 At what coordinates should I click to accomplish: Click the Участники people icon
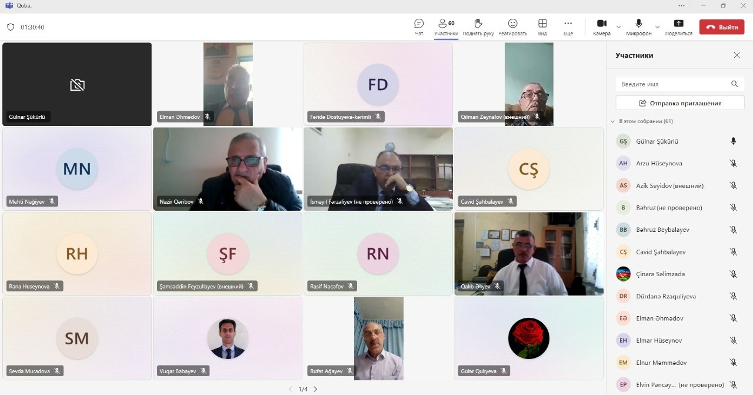pyautogui.click(x=442, y=24)
